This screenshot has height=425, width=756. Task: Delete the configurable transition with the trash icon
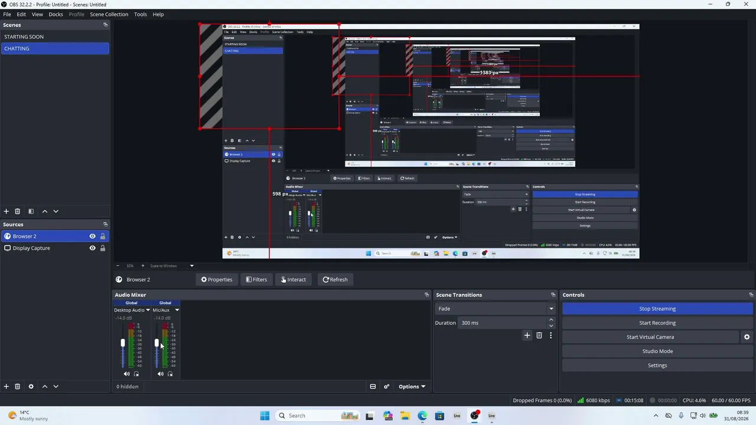click(539, 335)
